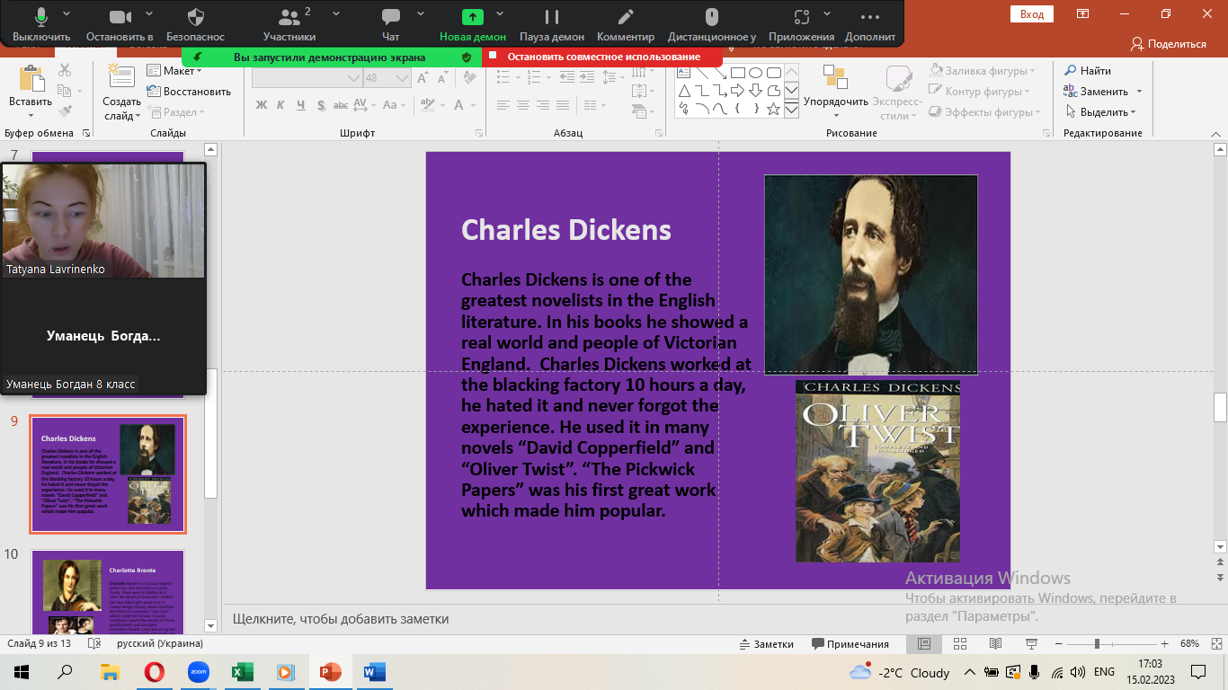Justify text in Абзац group

pos(562,105)
